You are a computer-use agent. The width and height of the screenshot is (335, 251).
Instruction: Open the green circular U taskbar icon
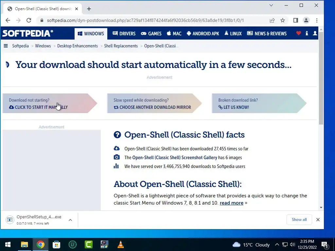(x=73, y=244)
